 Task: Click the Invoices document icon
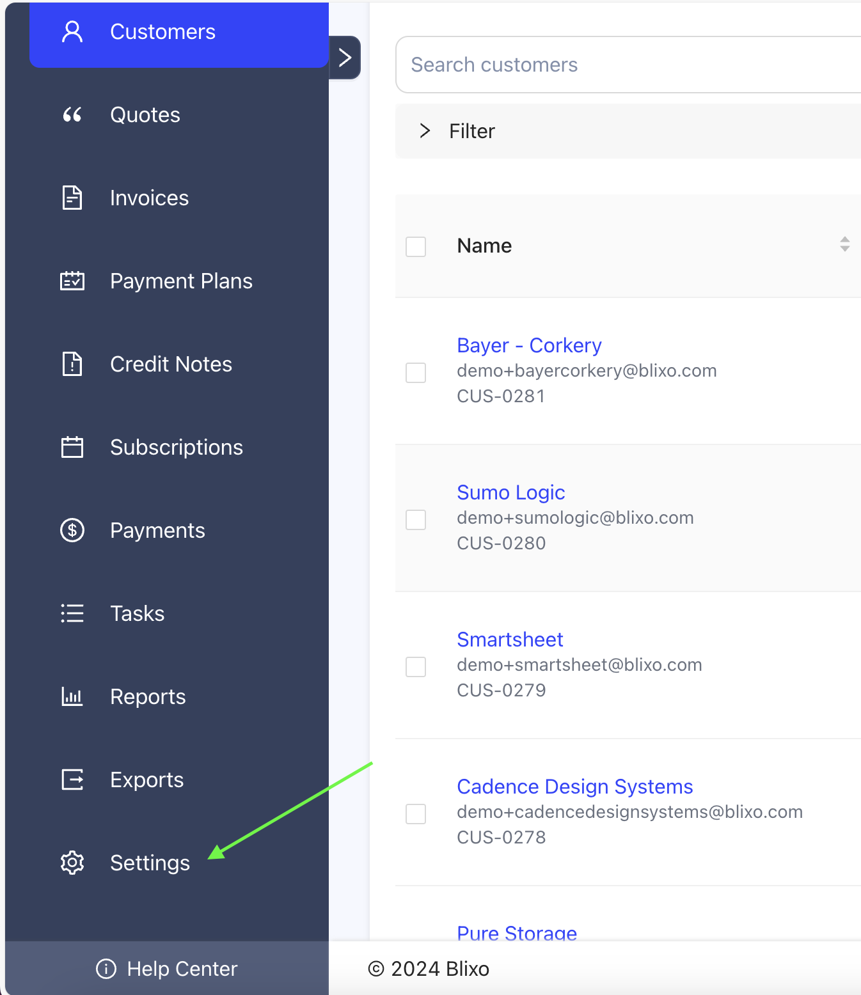[72, 198]
